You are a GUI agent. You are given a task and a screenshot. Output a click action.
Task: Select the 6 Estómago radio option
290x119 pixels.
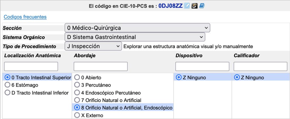pos(7,85)
